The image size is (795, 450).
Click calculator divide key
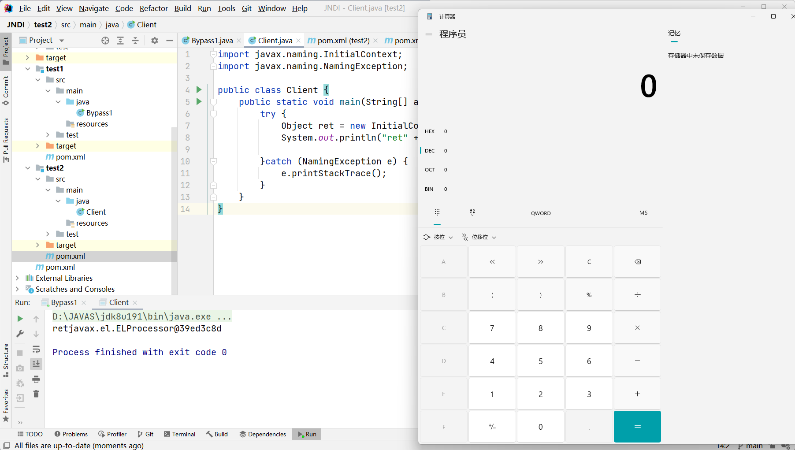tap(637, 294)
